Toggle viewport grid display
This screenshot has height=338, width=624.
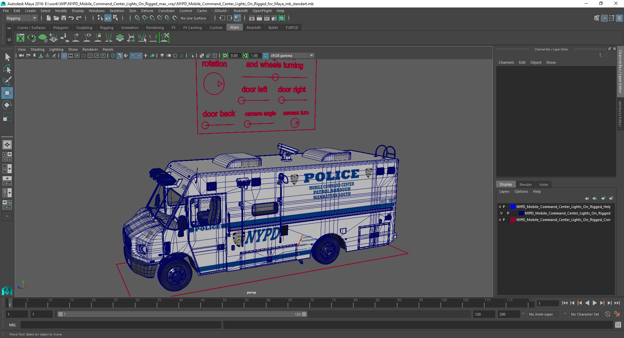(x=64, y=56)
